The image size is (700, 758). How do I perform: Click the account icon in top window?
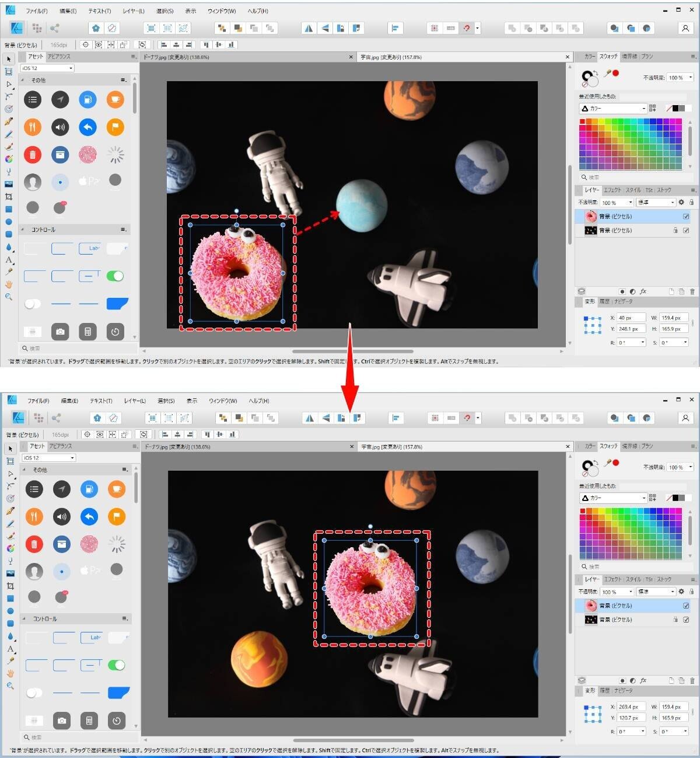685,28
